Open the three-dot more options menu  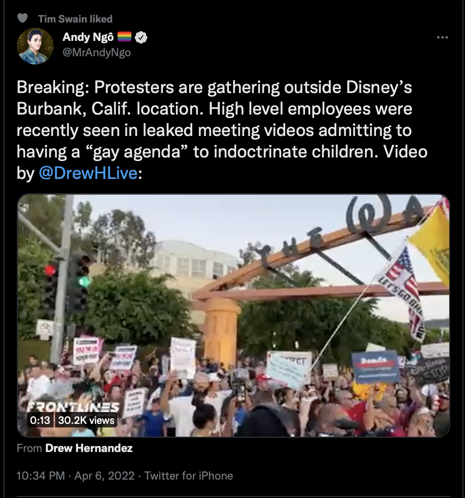pyautogui.click(x=442, y=37)
